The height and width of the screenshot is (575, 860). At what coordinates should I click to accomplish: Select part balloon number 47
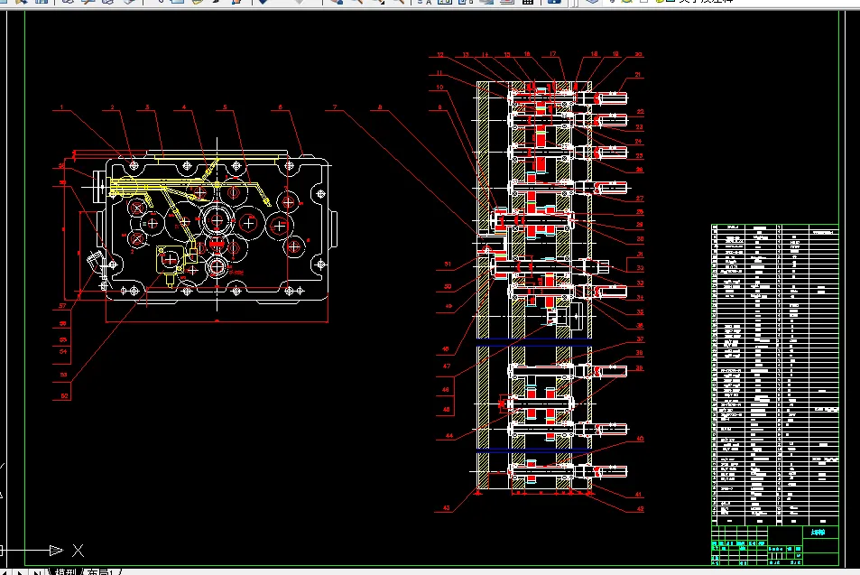click(x=447, y=366)
